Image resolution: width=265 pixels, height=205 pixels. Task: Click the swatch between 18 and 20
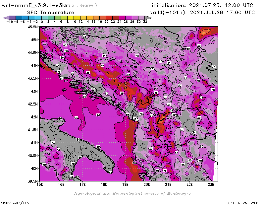[x=103, y=18]
